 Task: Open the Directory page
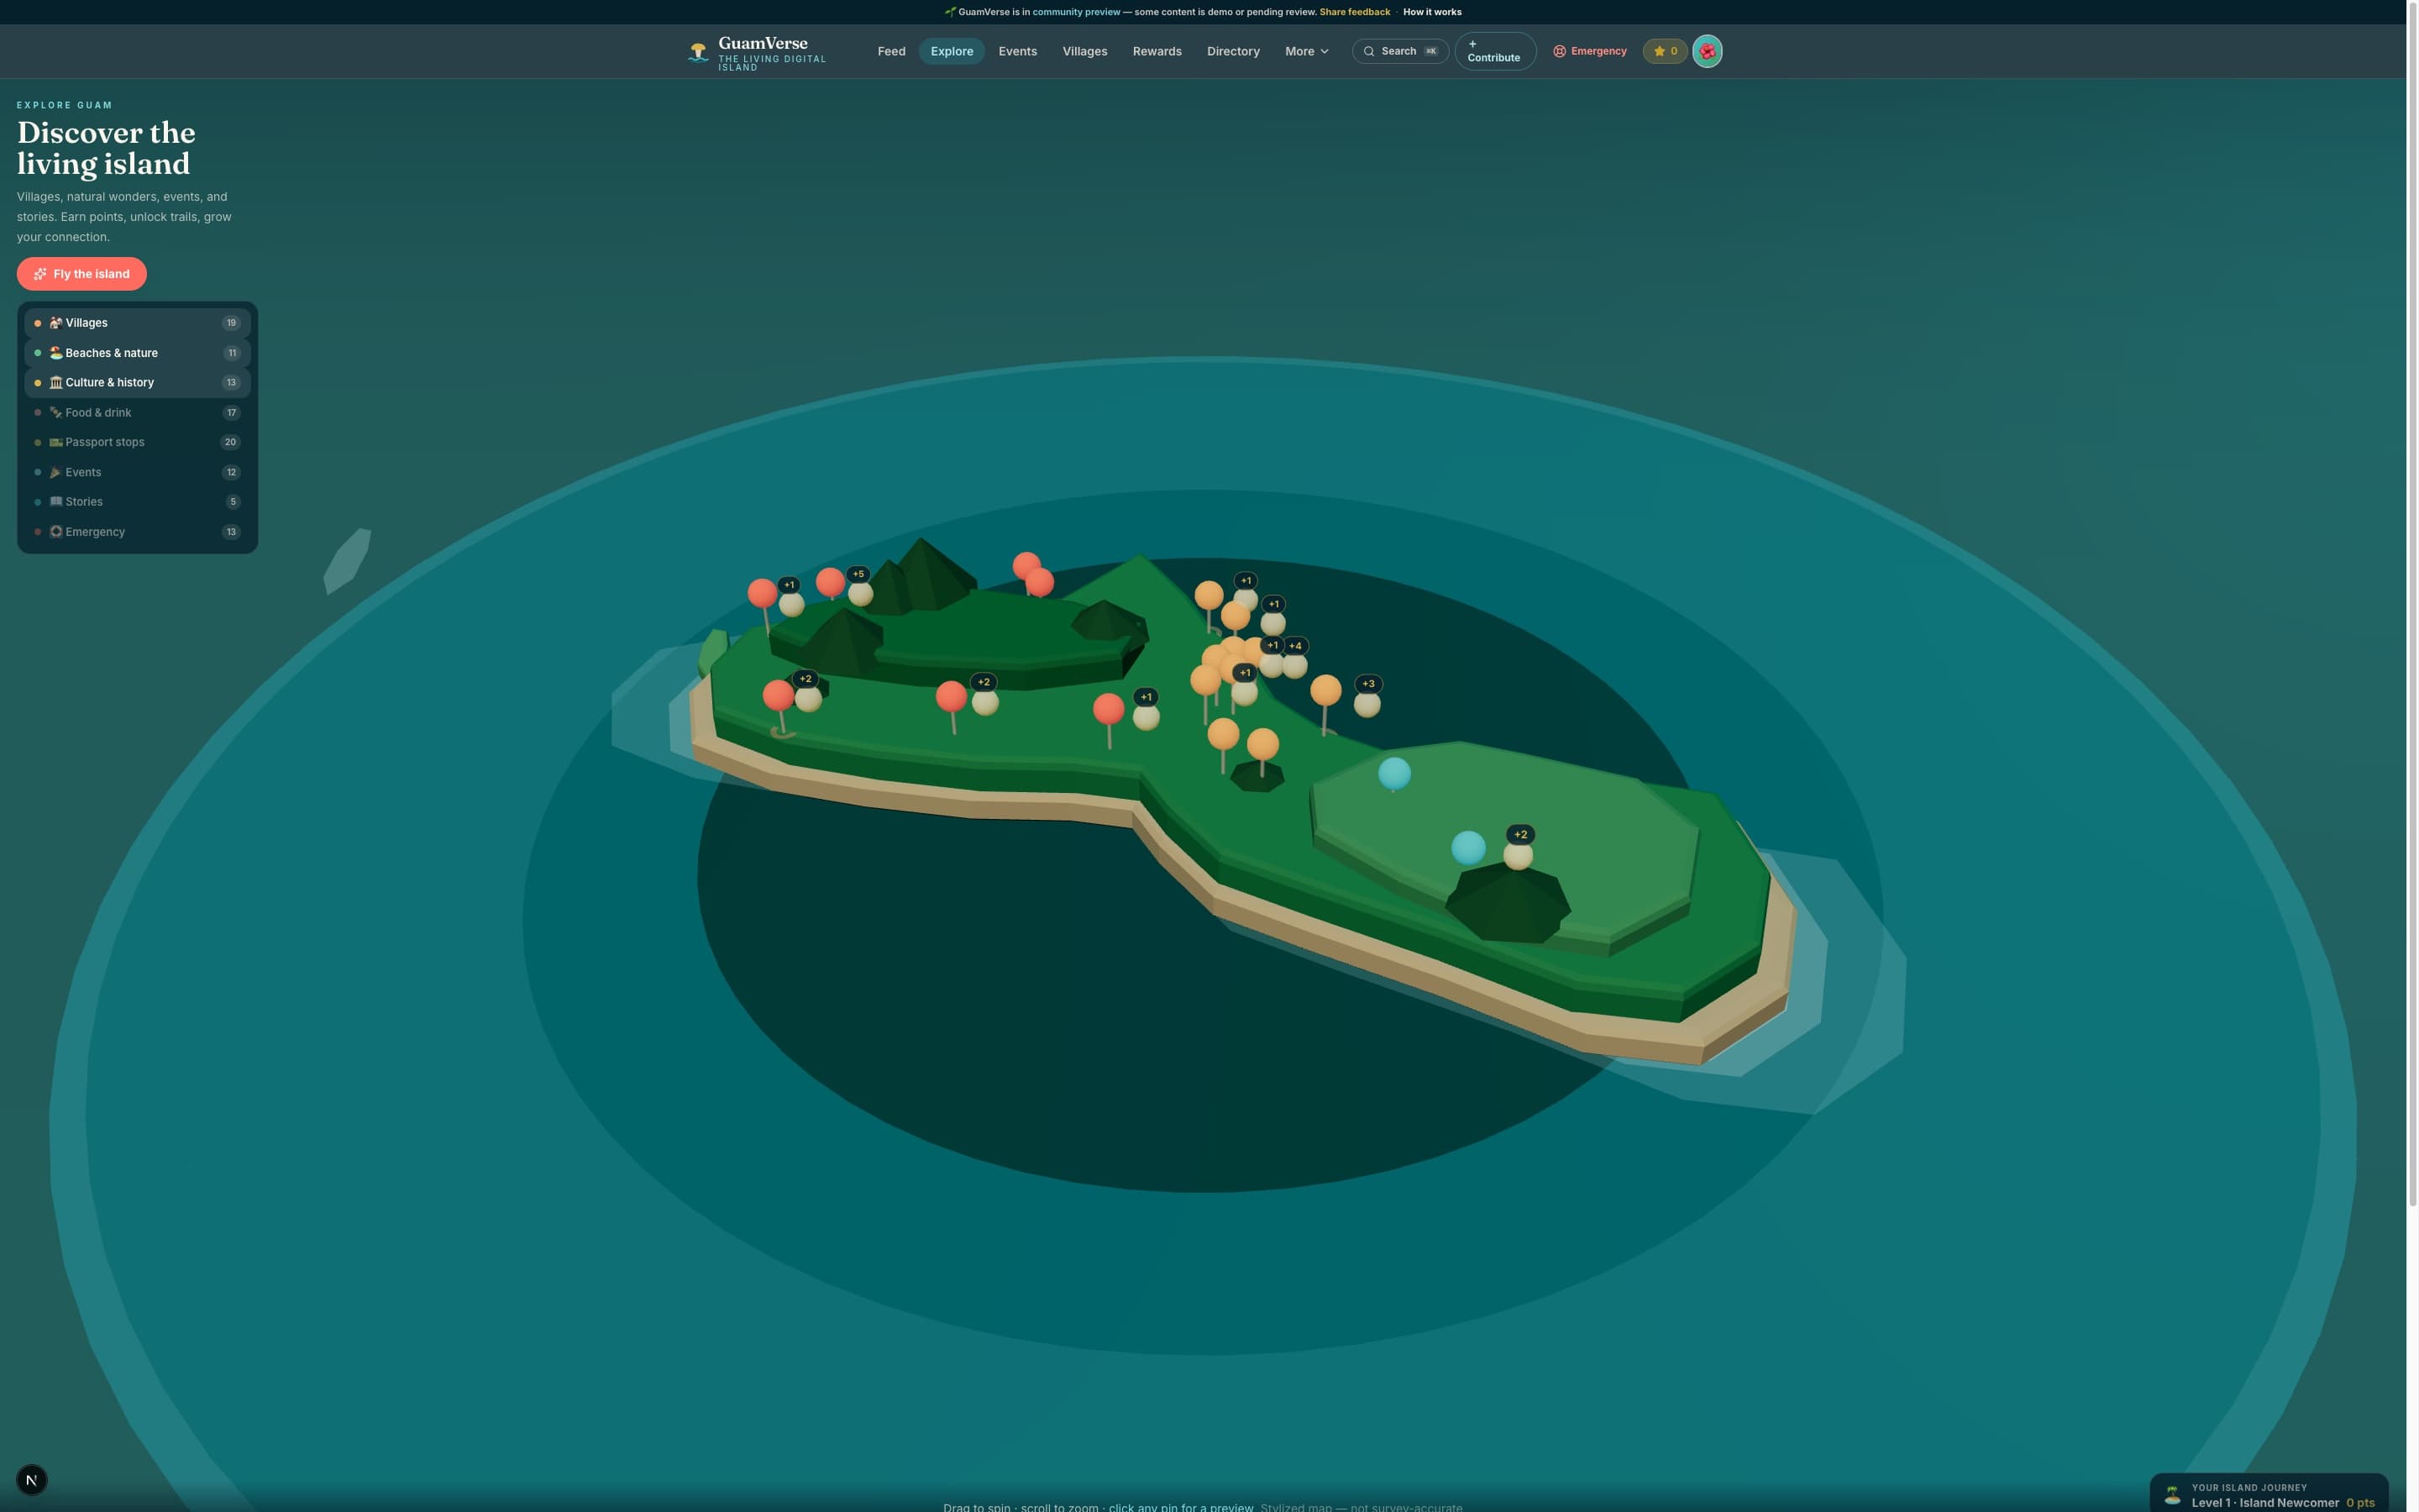1232,51
